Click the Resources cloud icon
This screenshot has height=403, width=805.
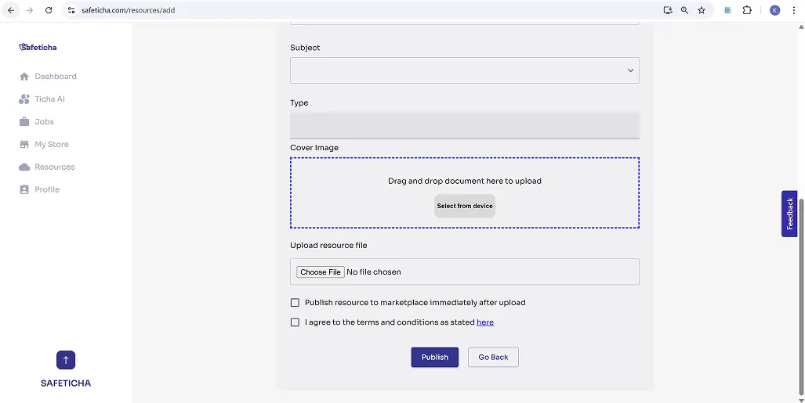click(24, 167)
